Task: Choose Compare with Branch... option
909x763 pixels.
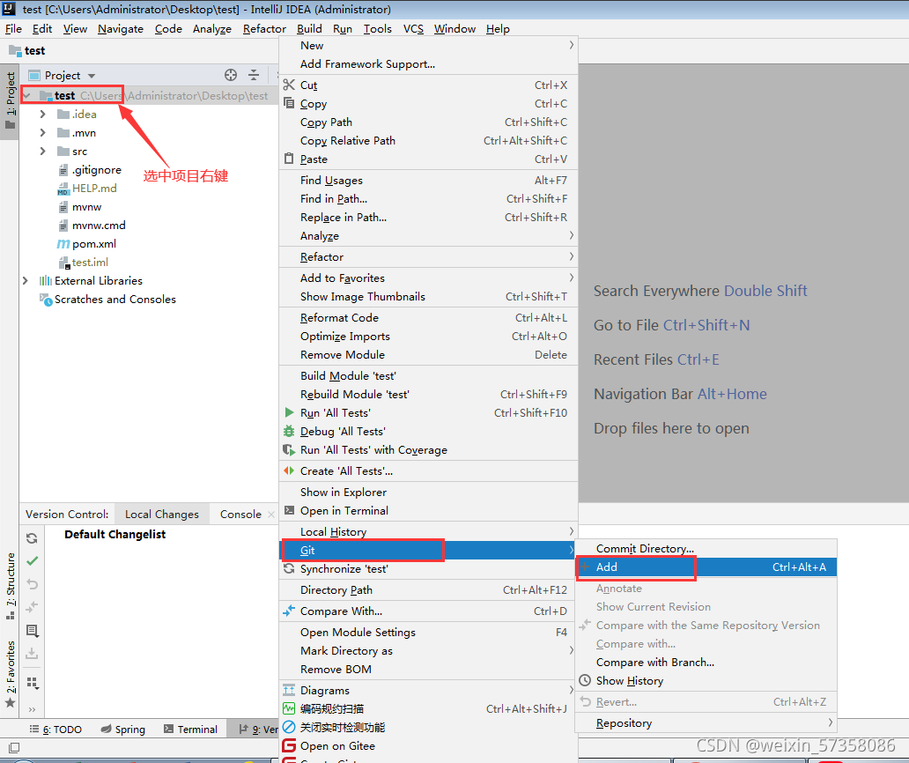Action: [706, 662]
